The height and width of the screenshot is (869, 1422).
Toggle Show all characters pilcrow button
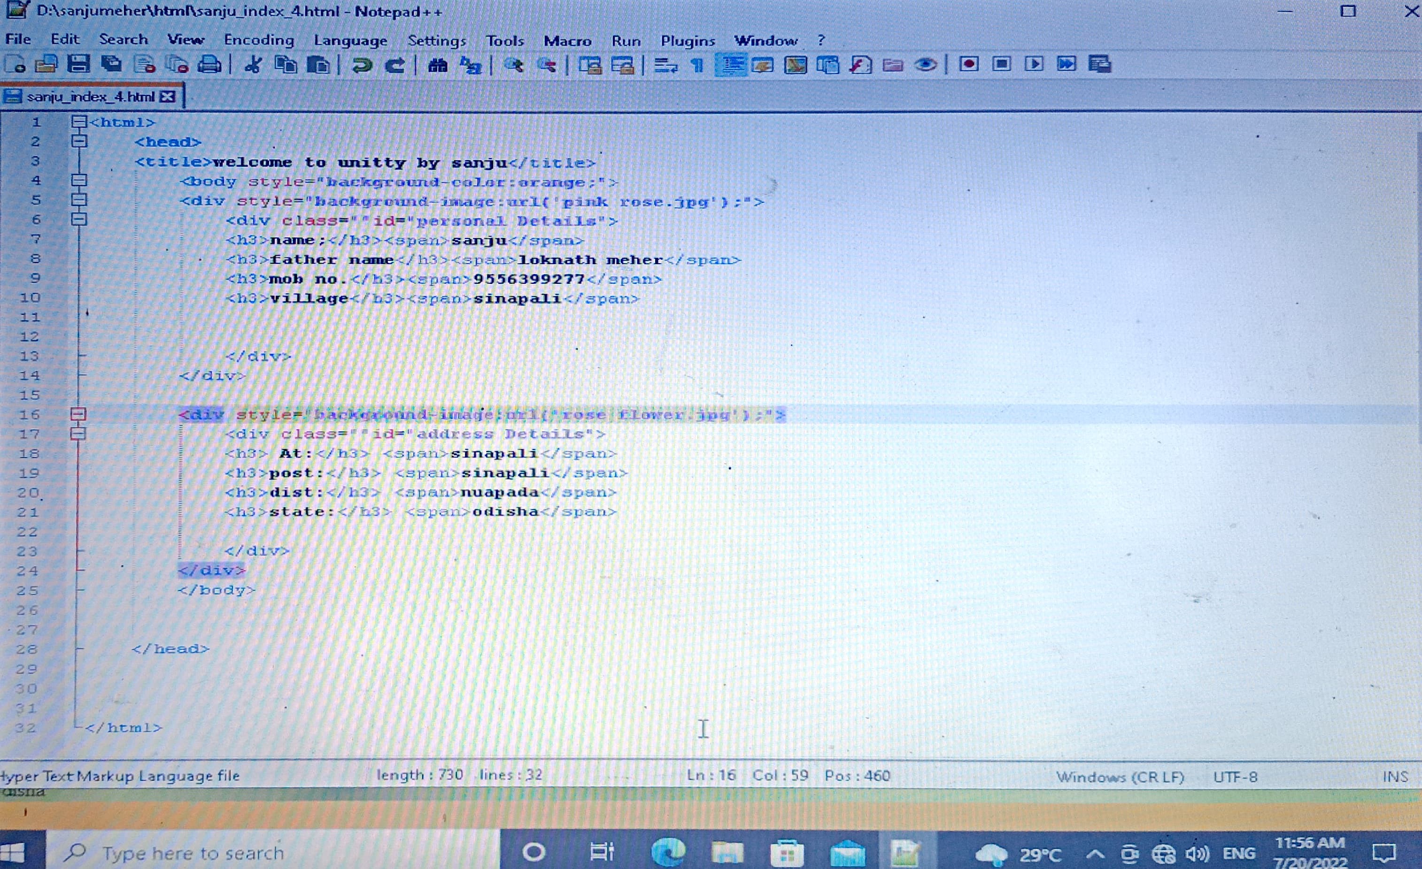[x=698, y=65]
